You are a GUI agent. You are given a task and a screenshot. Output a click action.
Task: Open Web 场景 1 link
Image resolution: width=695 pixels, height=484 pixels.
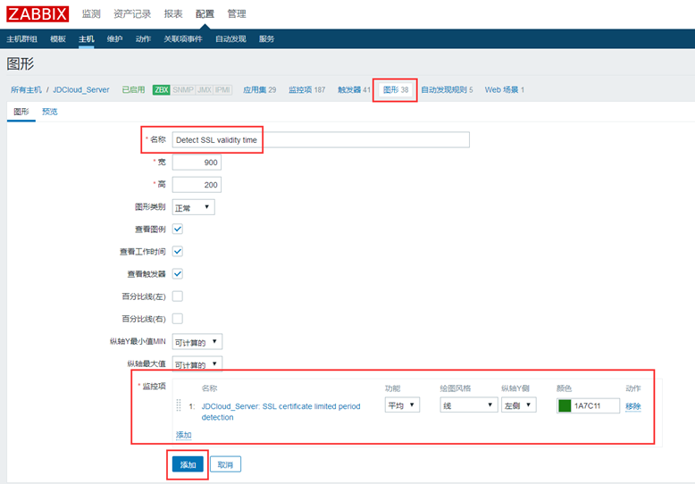tap(505, 90)
